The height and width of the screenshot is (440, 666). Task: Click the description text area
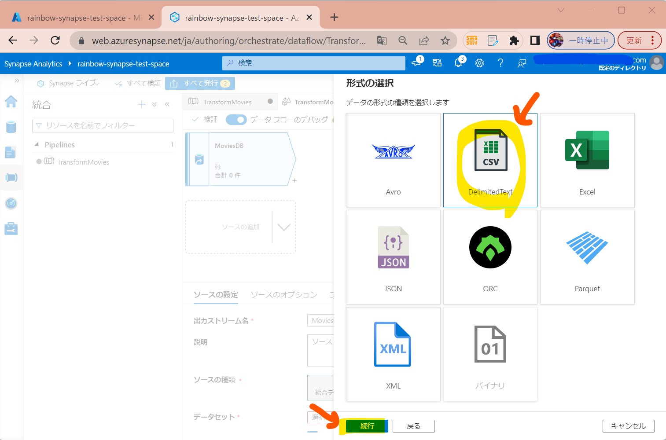click(320, 350)
